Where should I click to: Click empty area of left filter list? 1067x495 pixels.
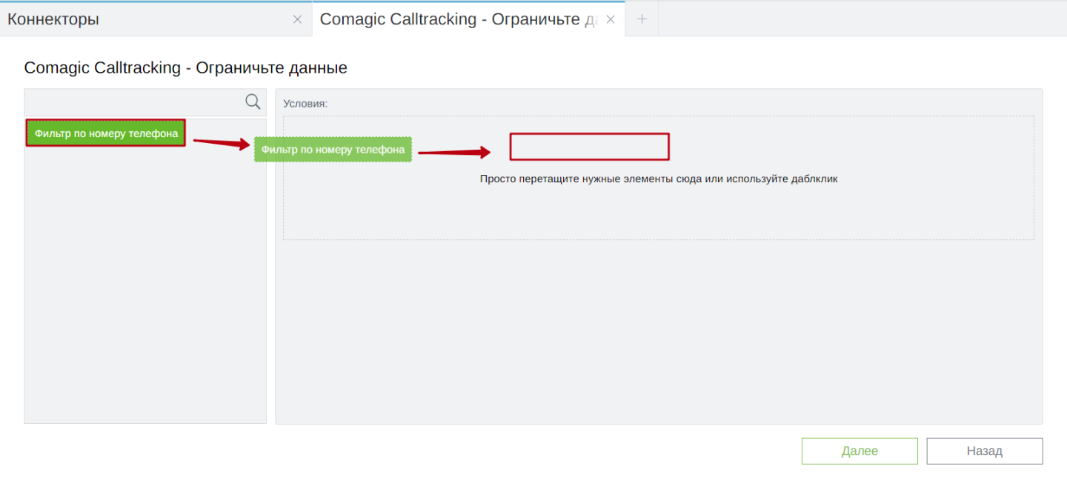pyautogui.click(x=144, y=296)
